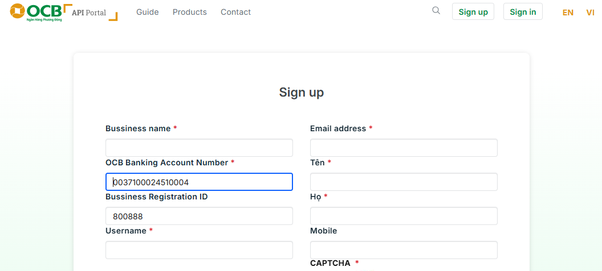Click the Tên input field
This screenshot has height=271, width=602.
404,182
